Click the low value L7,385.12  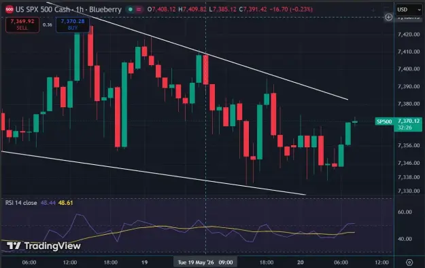pos(222,9)
